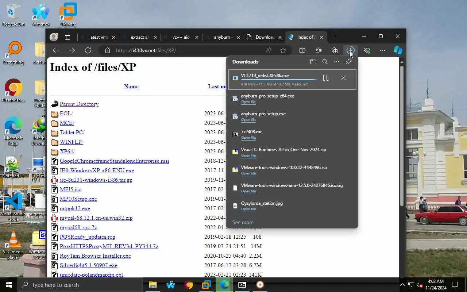Screen dimensions: 467x292
Task: Click the taskbar search box
Action: click(x=80, y=285)
